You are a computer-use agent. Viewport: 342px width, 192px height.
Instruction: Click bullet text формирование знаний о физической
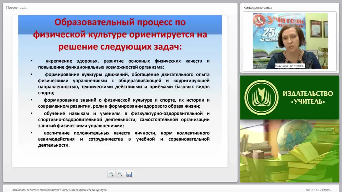pos(124,103)
